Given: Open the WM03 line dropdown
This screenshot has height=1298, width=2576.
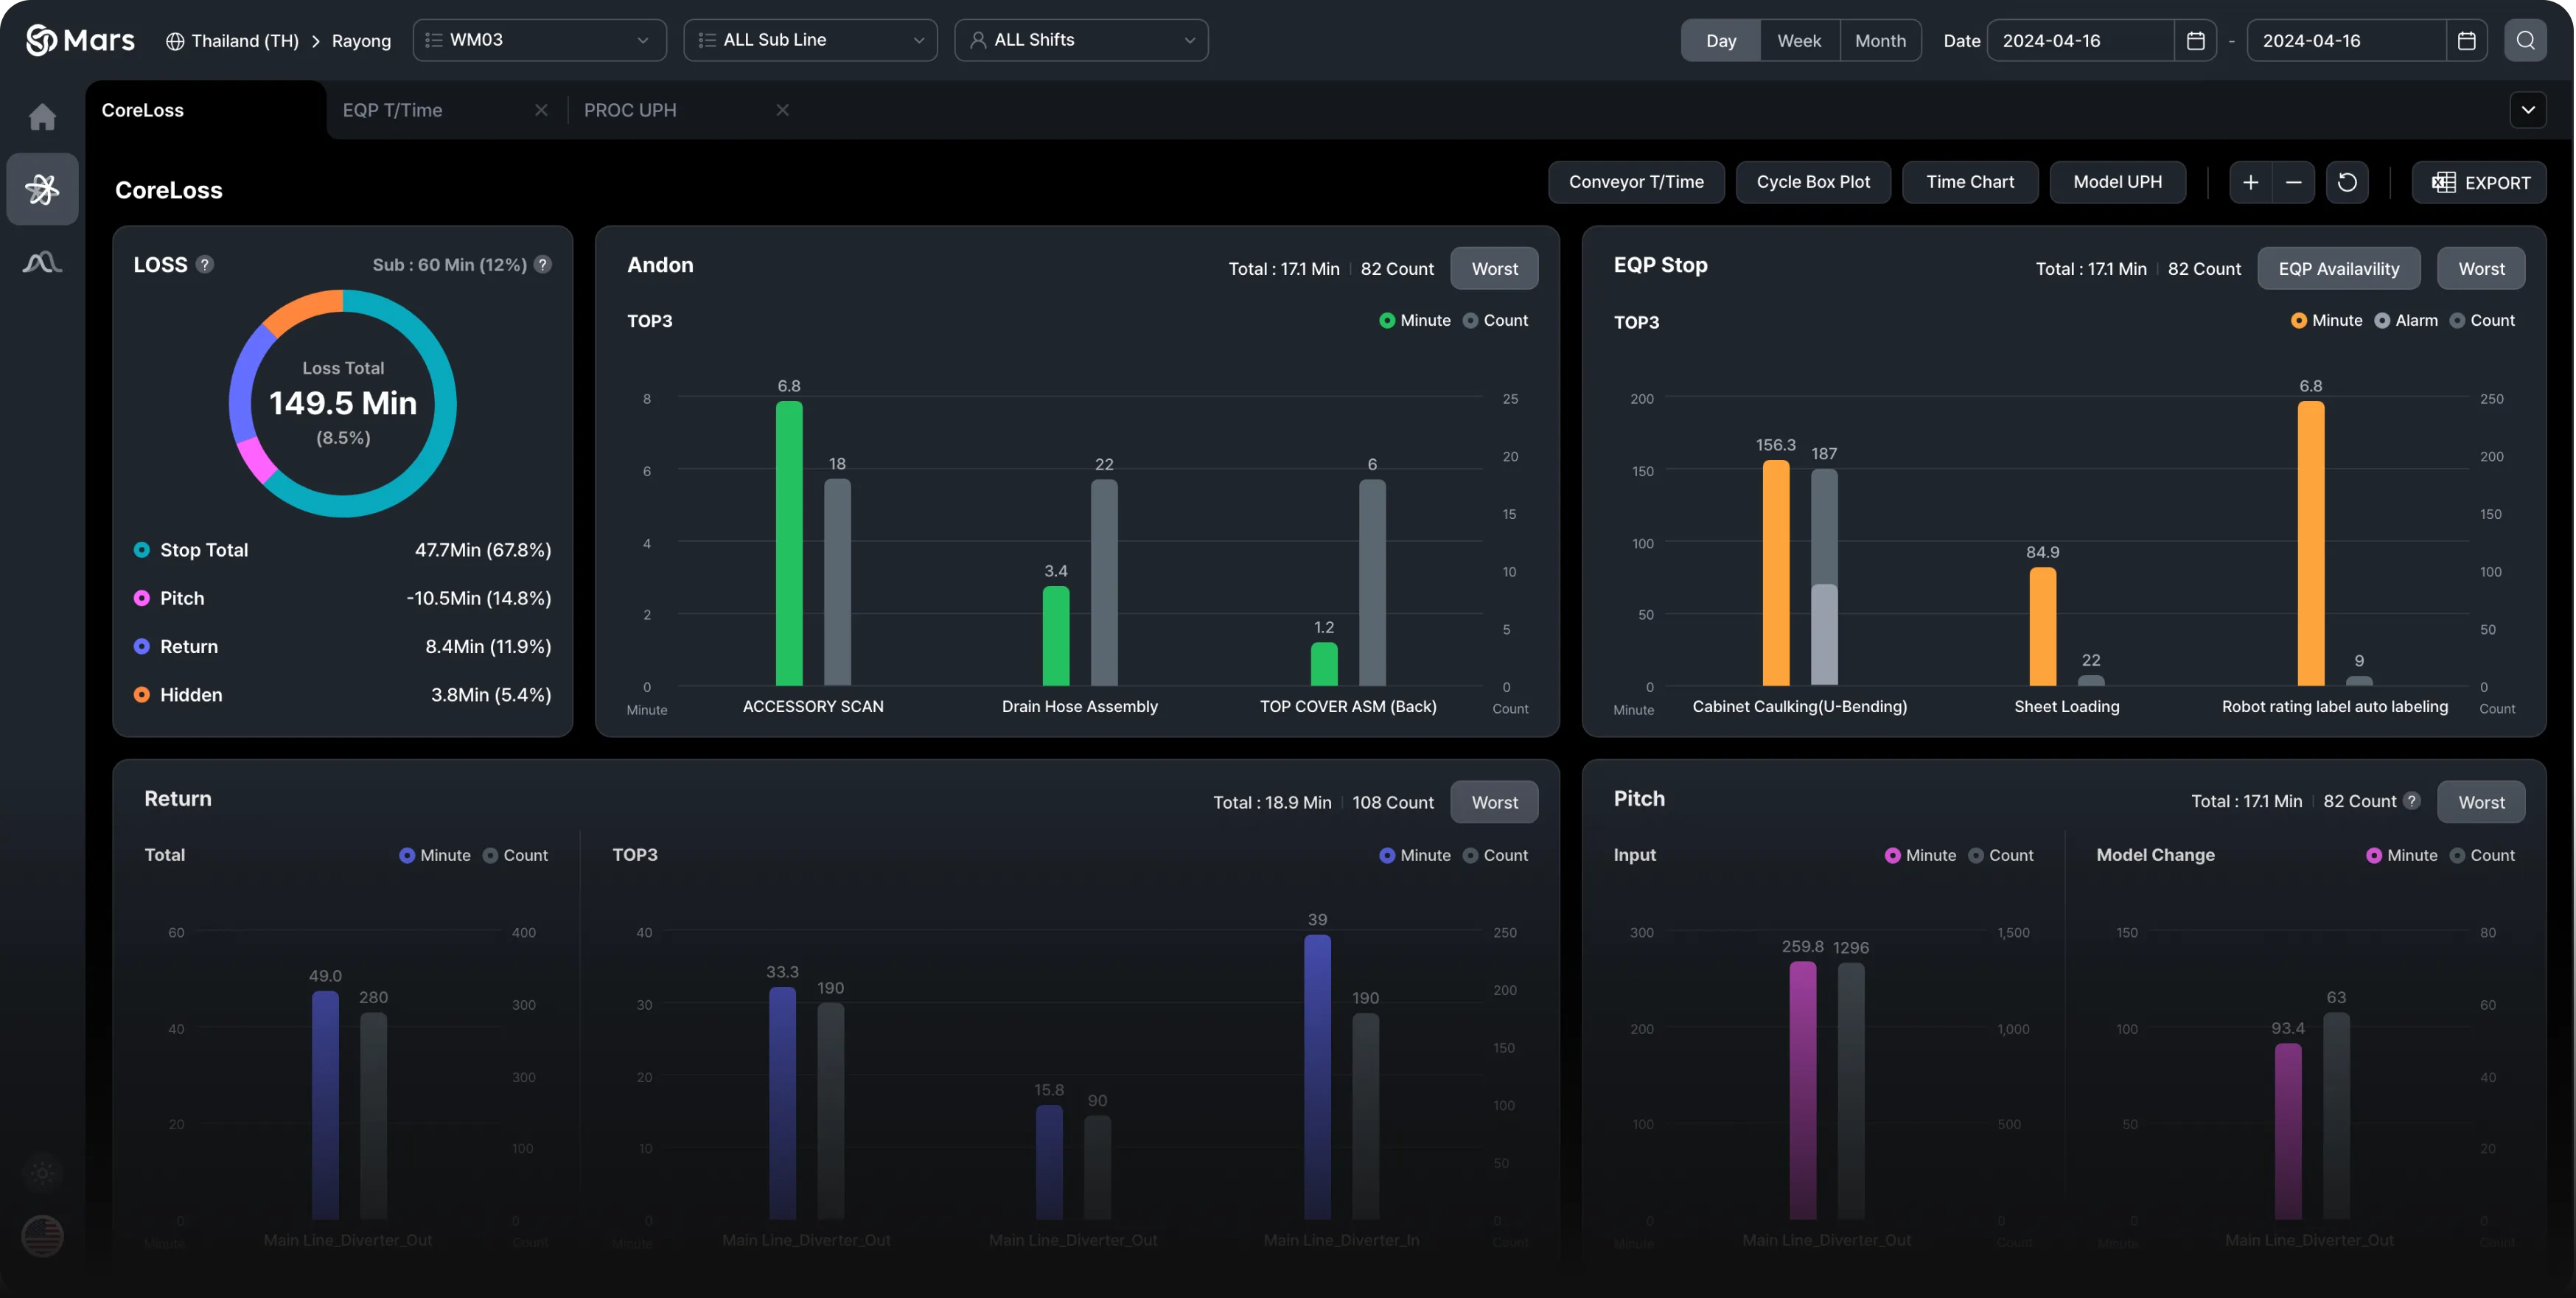Looking at the screenshot, I should point(539,40).
